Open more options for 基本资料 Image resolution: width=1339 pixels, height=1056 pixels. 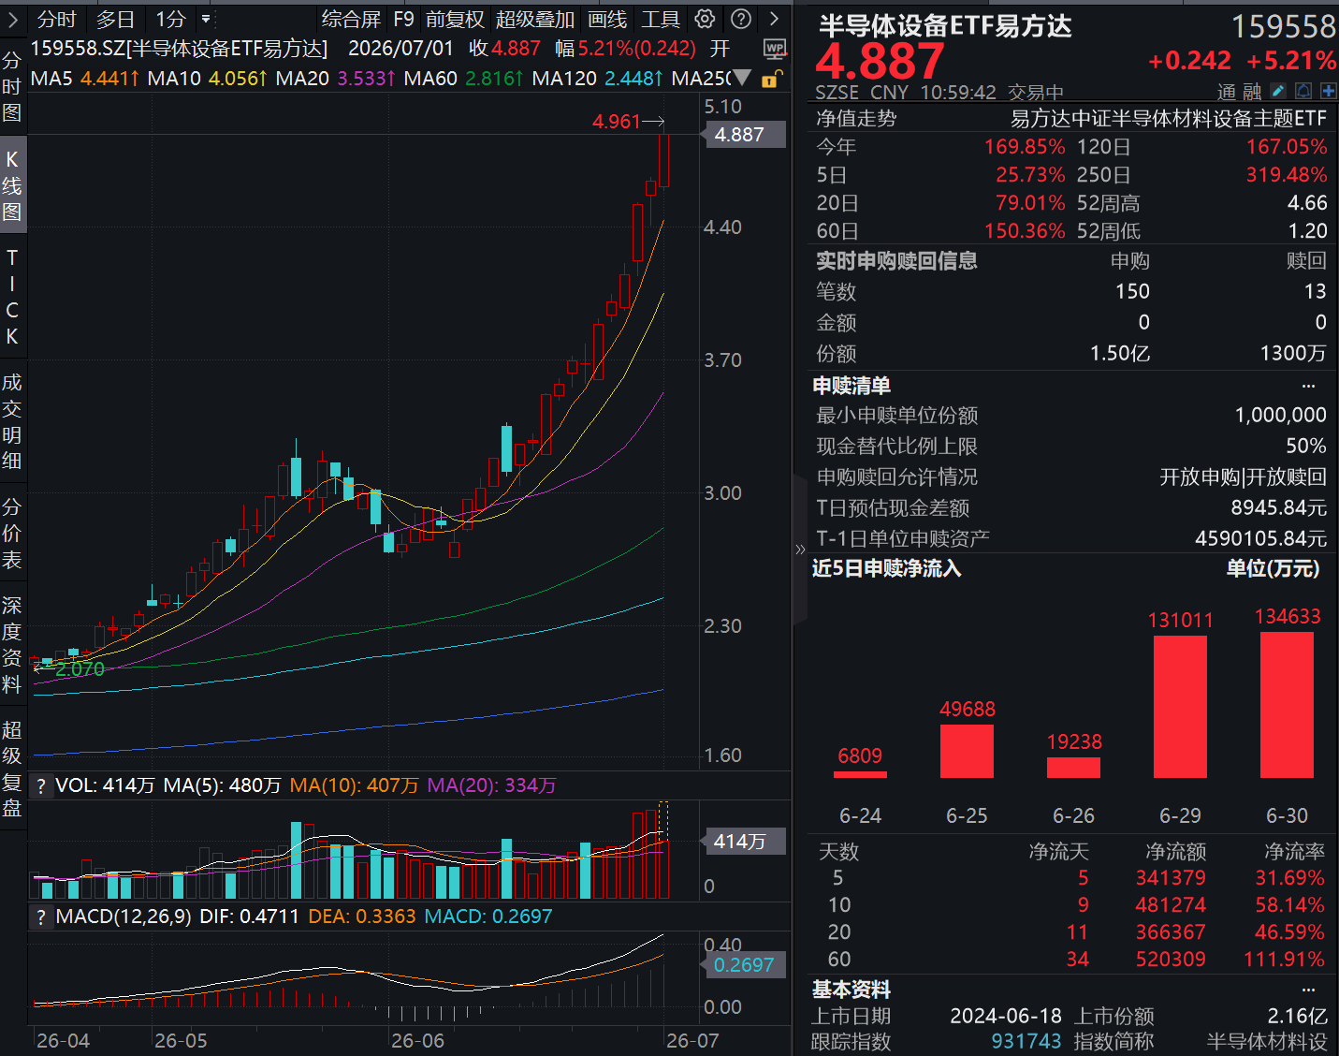[x=1308, y=990]
